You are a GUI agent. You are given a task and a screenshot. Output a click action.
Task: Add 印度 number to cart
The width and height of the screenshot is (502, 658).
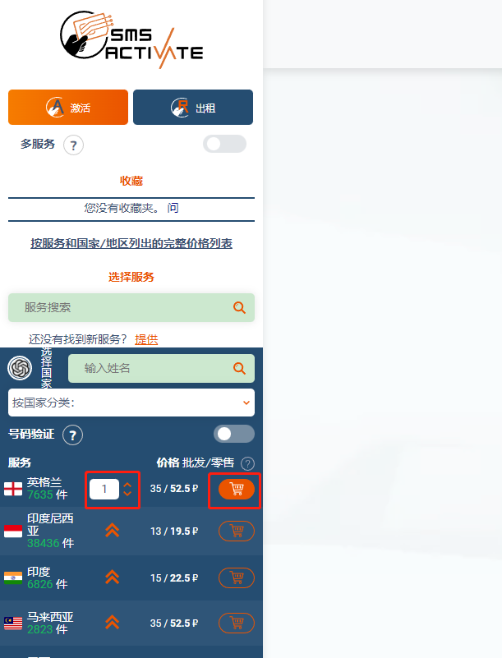(237, 577)
